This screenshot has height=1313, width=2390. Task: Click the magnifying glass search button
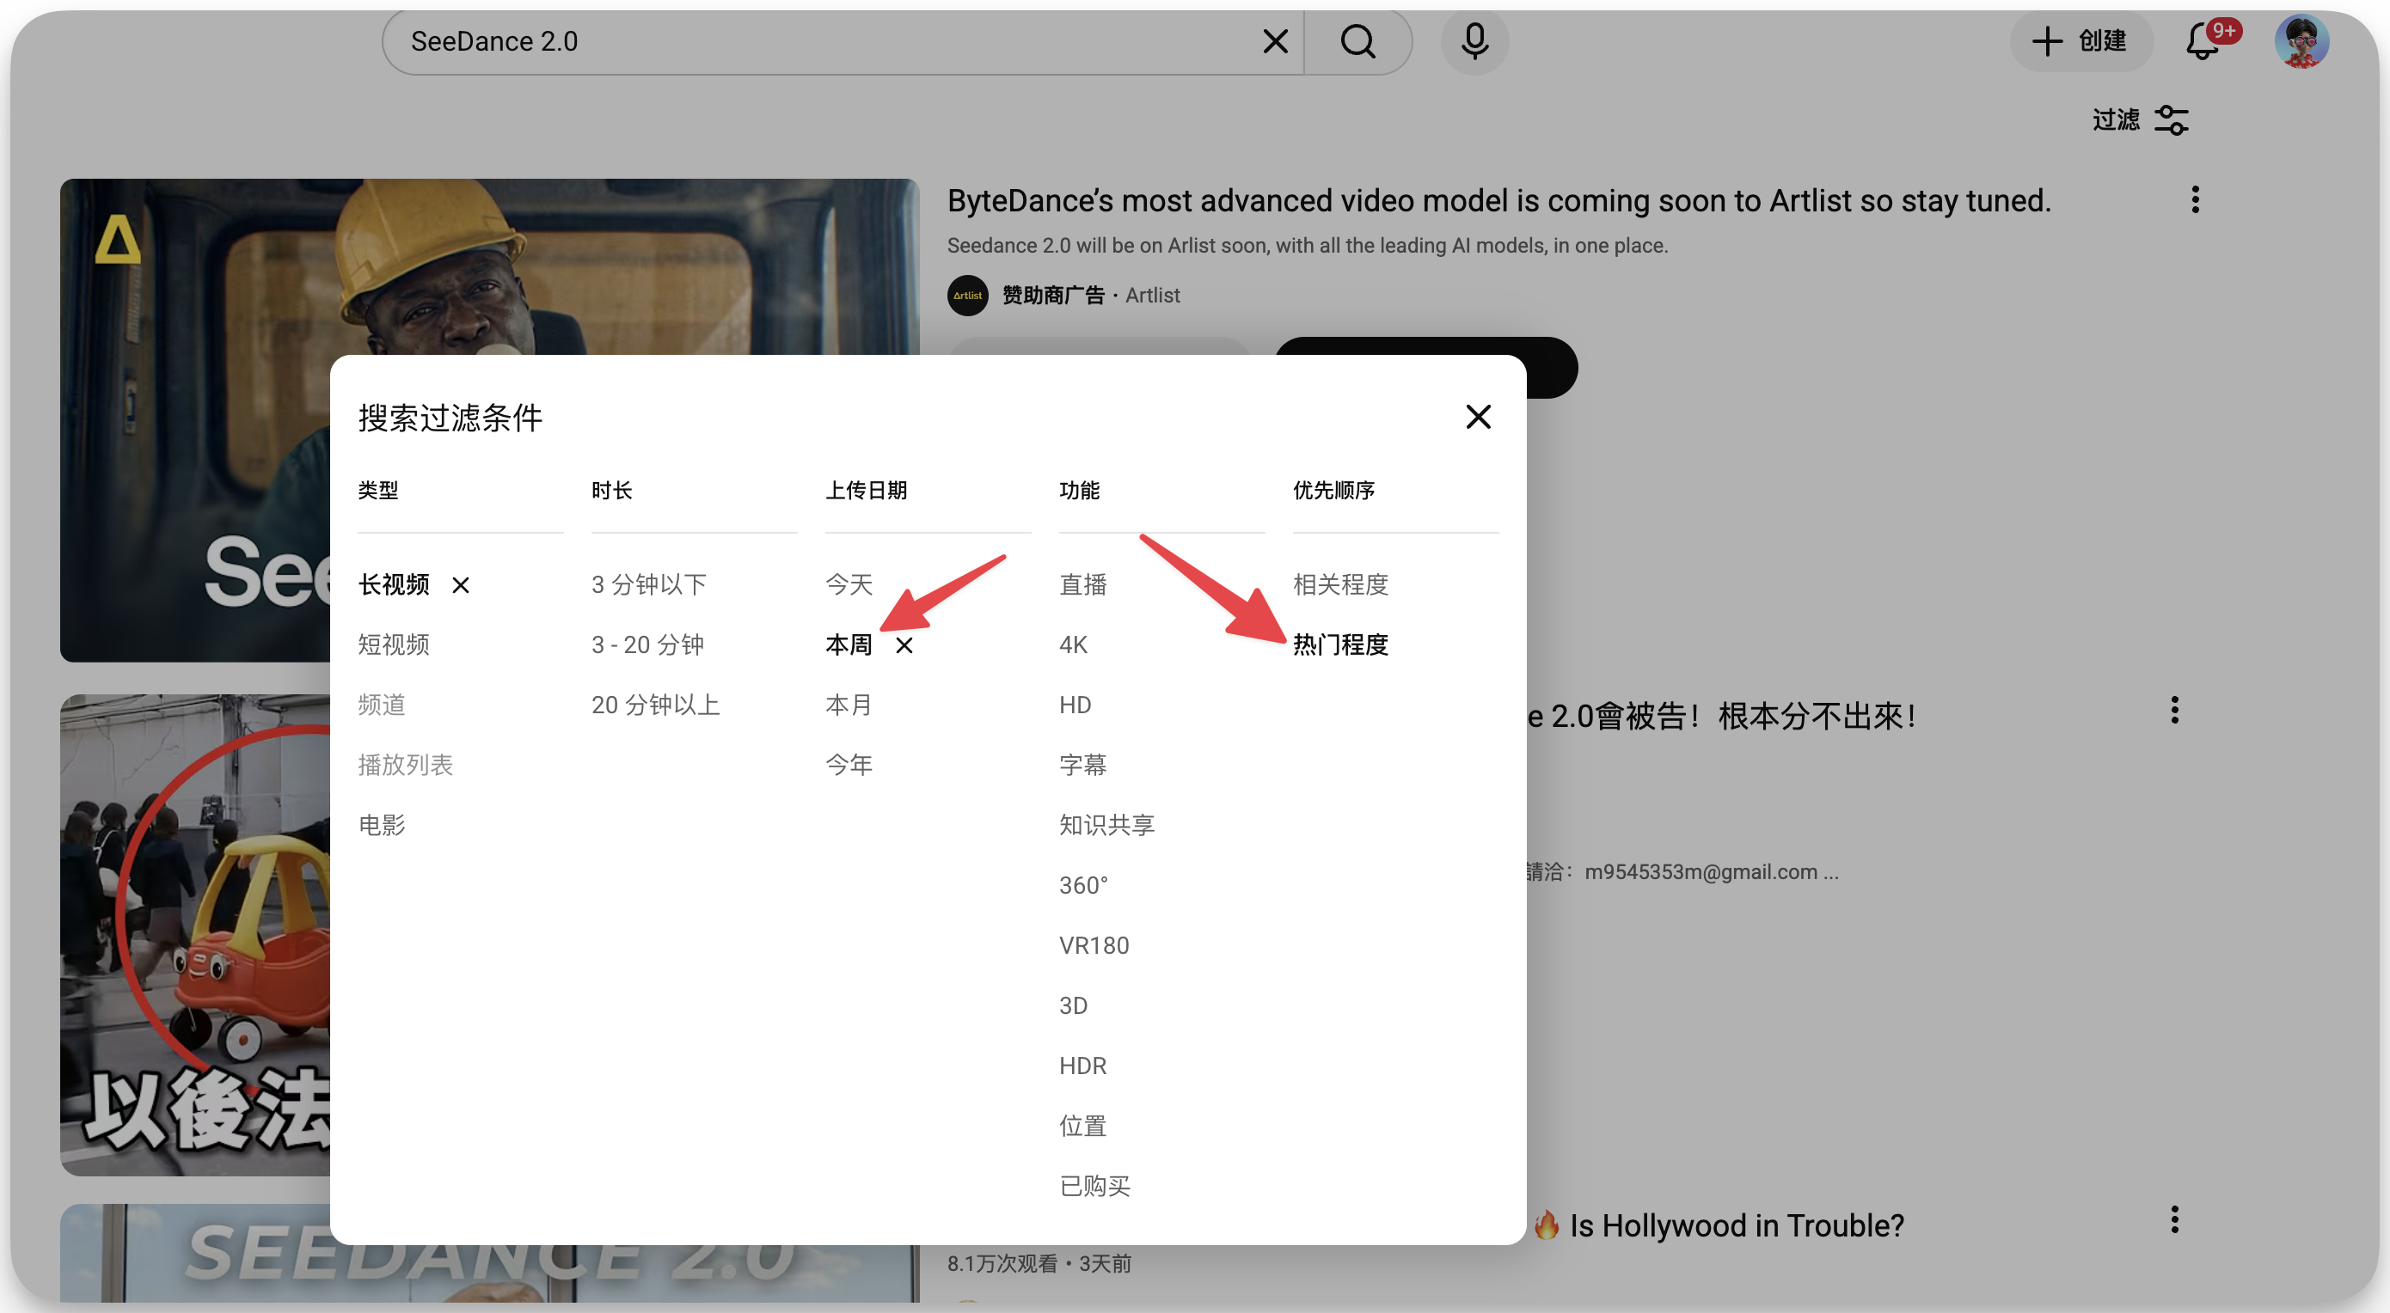[x=1357, y=40]
